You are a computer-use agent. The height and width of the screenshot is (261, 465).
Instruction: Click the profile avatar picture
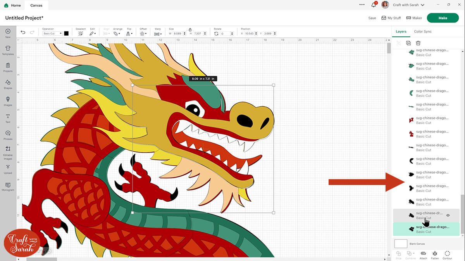click(x=385, y=5)
